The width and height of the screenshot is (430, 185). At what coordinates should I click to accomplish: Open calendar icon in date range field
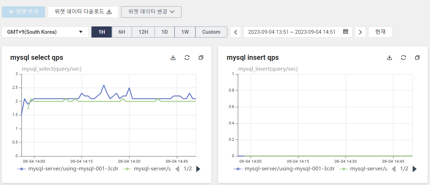(346, 32)
